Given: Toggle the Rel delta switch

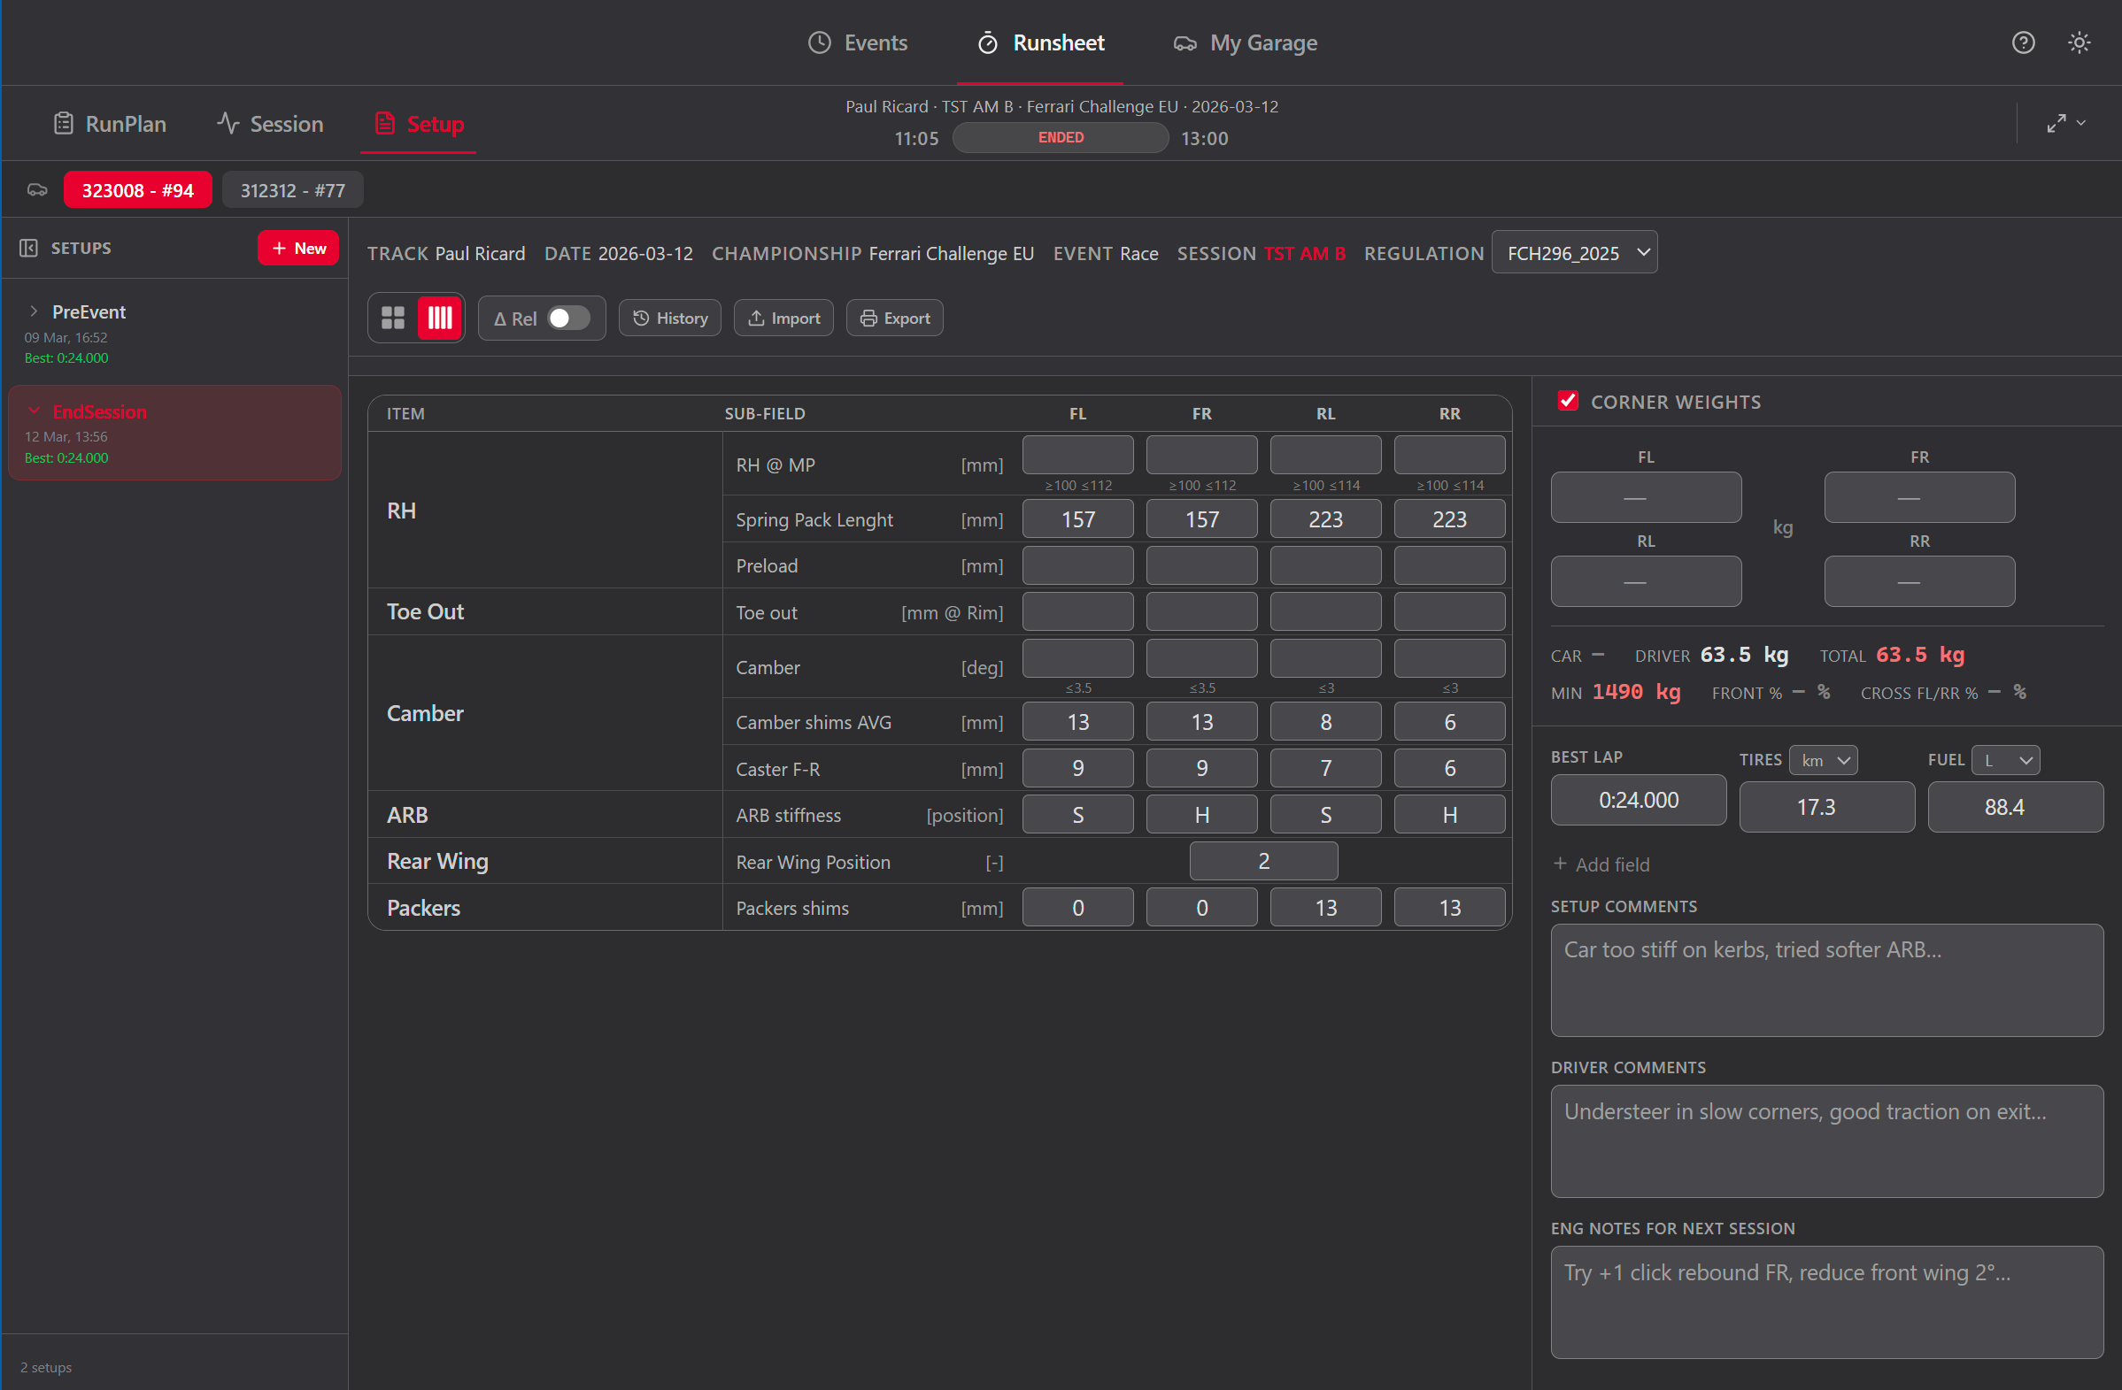Looking at the screenshot, I should pos(568,318).
